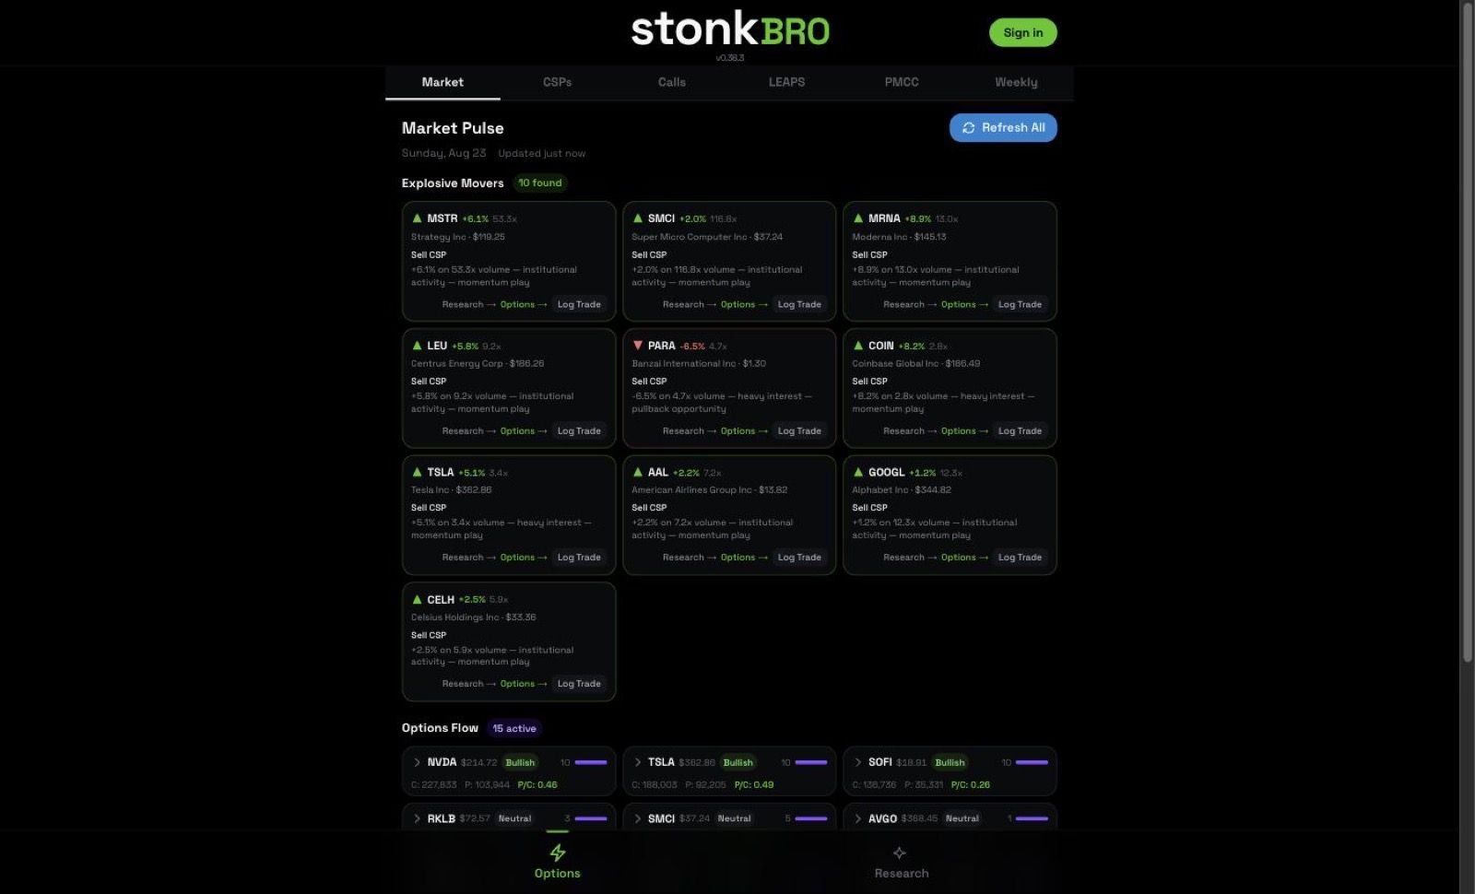Click the Bullish tag on NVDA row
This screenshot has width=1475, height=894.
coord(520,762)
